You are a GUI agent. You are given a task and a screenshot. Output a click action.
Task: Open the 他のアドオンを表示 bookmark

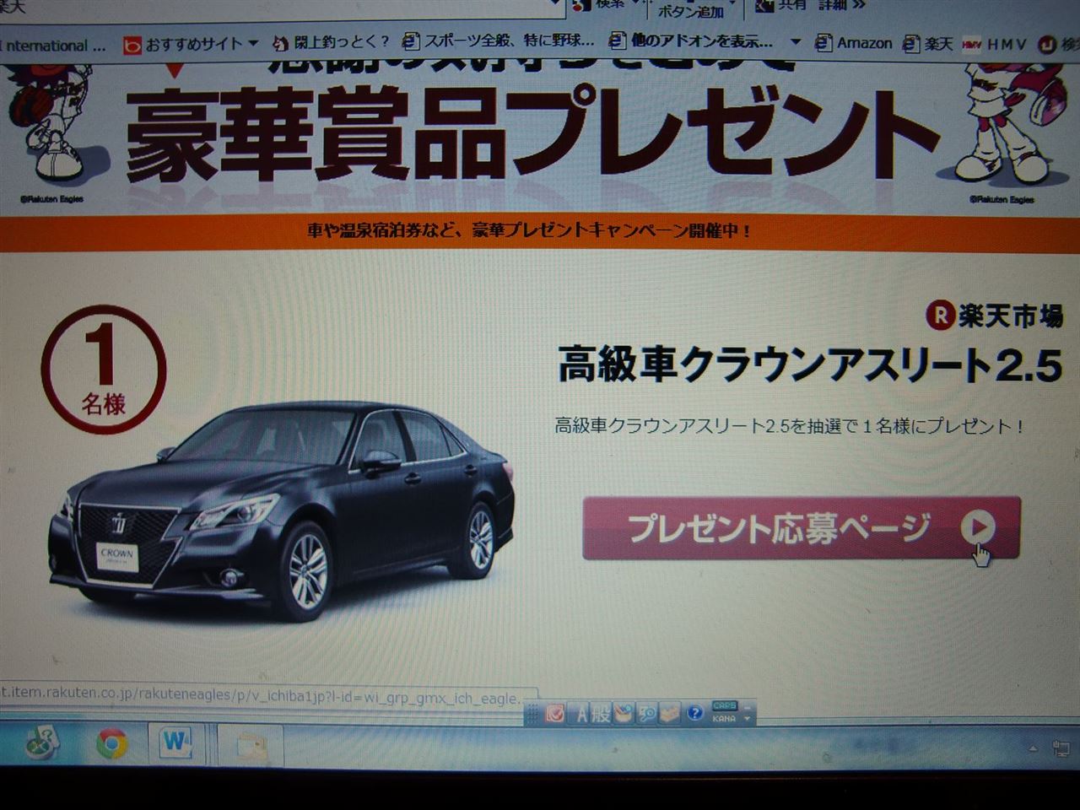pyautogui.click(x=691, y=41)
